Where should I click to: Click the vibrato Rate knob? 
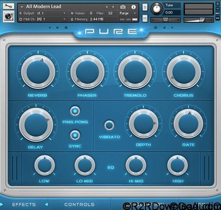point(188,124)
